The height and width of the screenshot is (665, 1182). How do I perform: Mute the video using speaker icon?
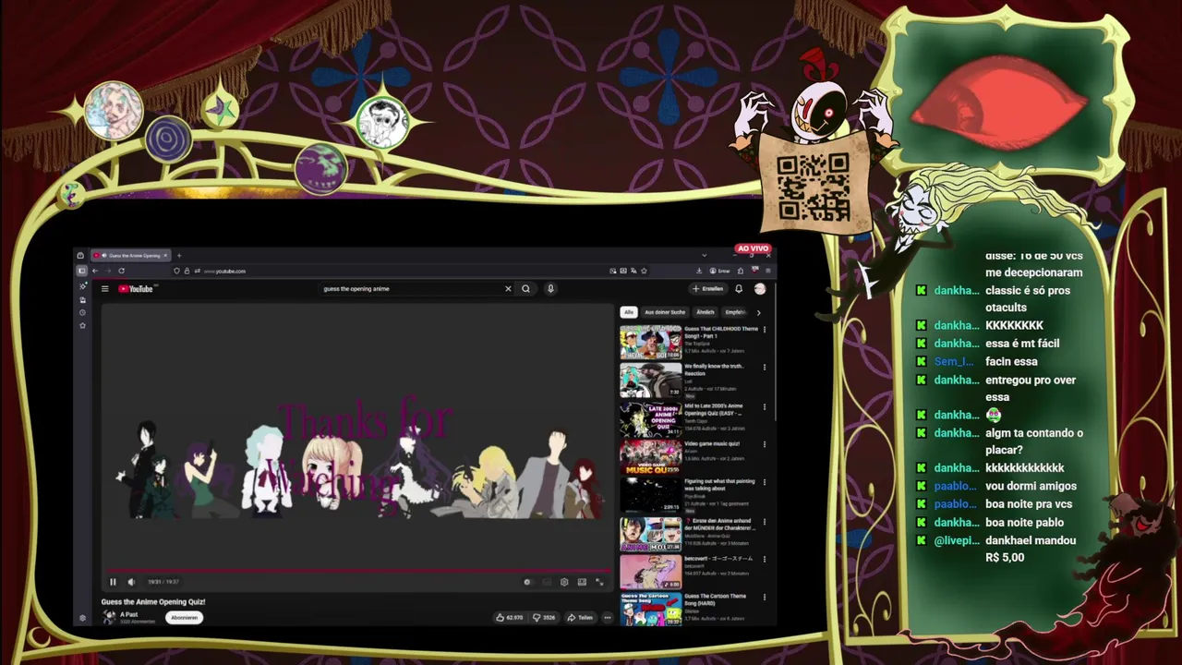click(x=130, y=582)
